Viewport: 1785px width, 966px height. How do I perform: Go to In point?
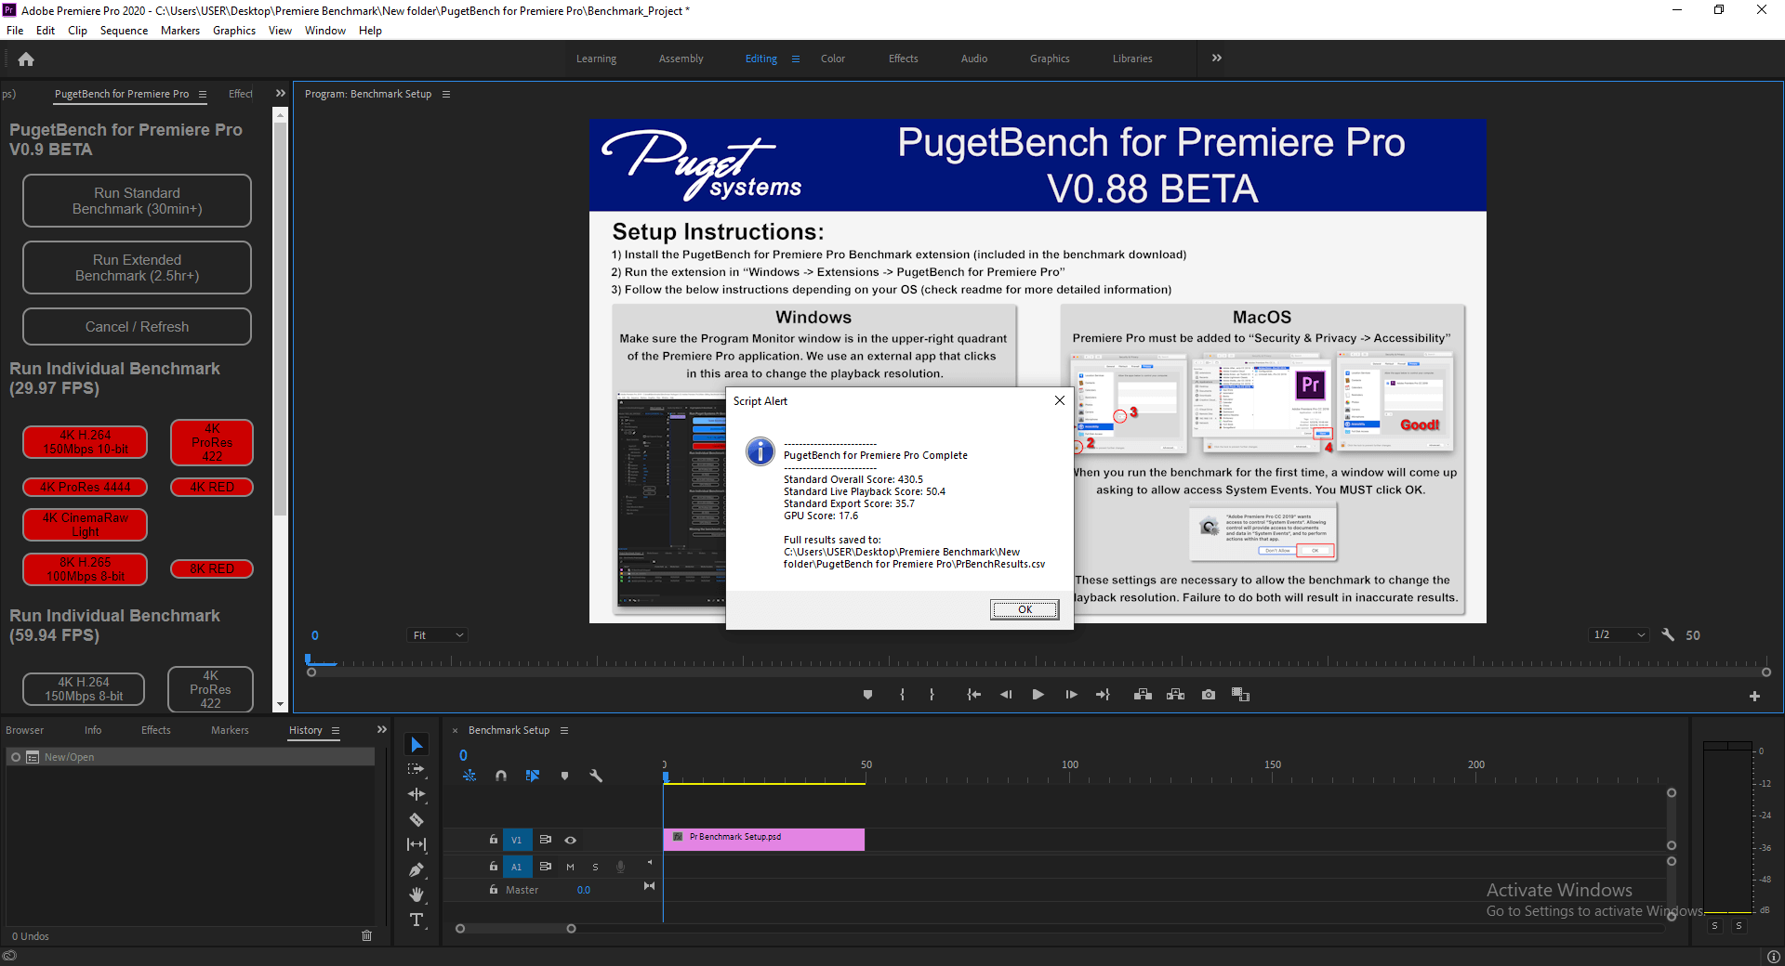(x=973, y=695)
